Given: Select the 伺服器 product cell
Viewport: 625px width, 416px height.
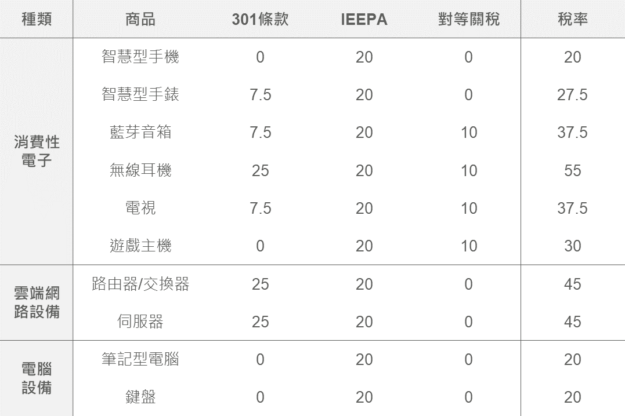Looking at the screenshot, I should tap(140, 322).
